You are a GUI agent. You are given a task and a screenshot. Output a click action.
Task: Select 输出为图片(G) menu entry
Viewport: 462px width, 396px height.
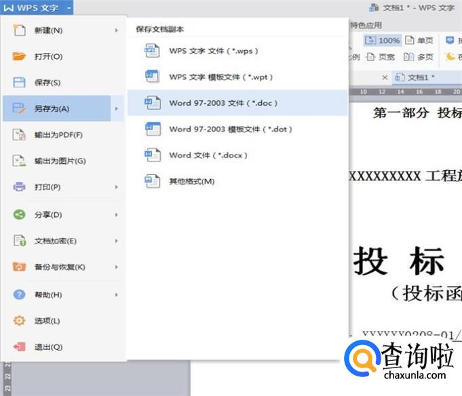click(63, 161)
